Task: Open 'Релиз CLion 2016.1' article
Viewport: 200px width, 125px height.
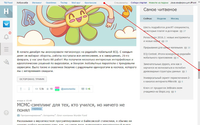Action: (167, 39)
